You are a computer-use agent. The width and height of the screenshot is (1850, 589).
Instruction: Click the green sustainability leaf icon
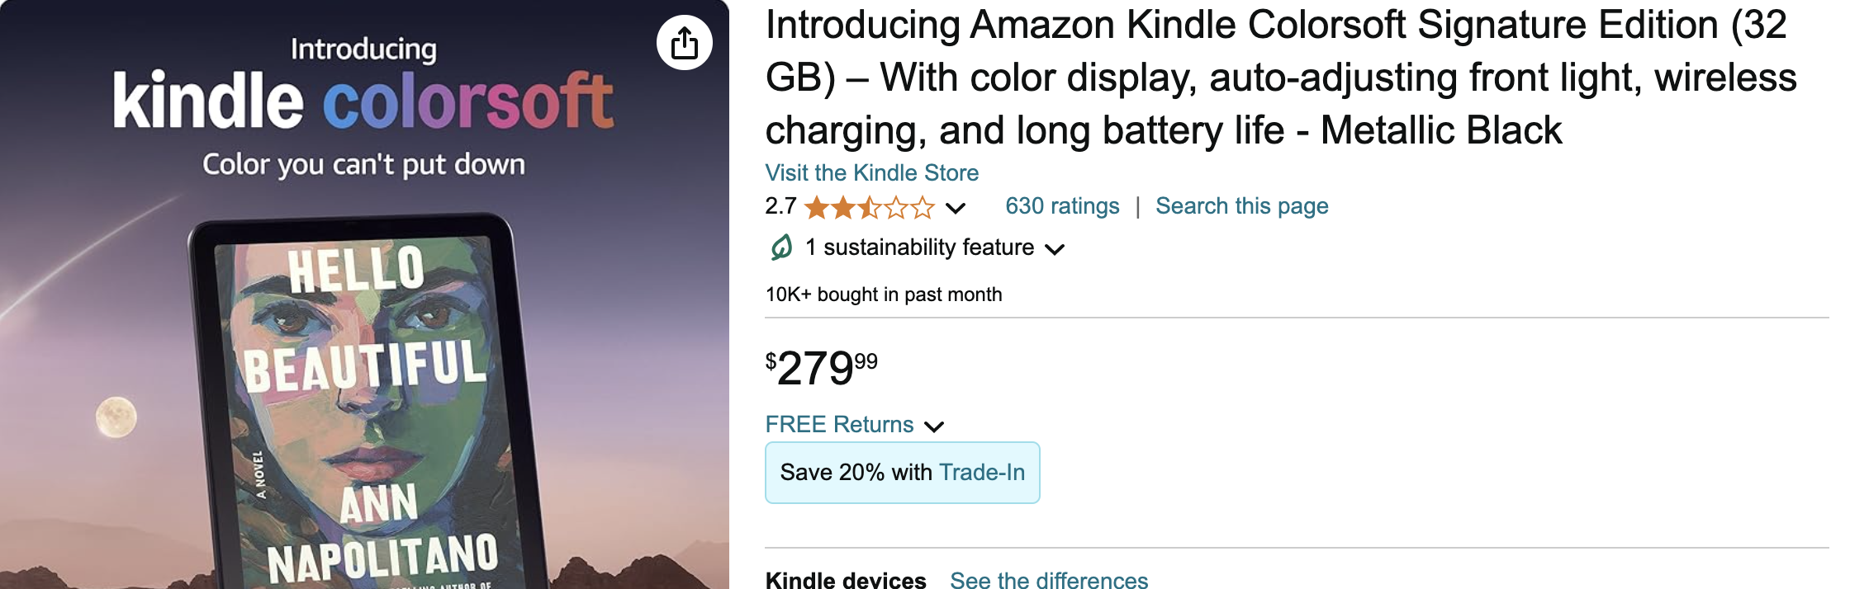coord(781,247)
